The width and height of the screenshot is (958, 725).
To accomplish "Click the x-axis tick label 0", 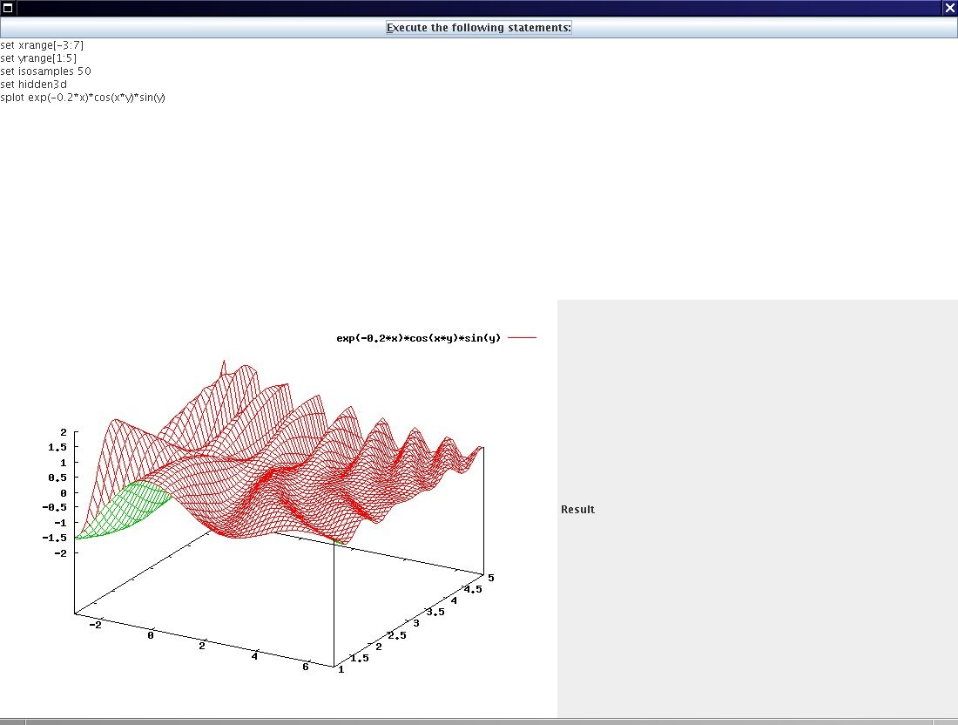I will coord(151,636).
